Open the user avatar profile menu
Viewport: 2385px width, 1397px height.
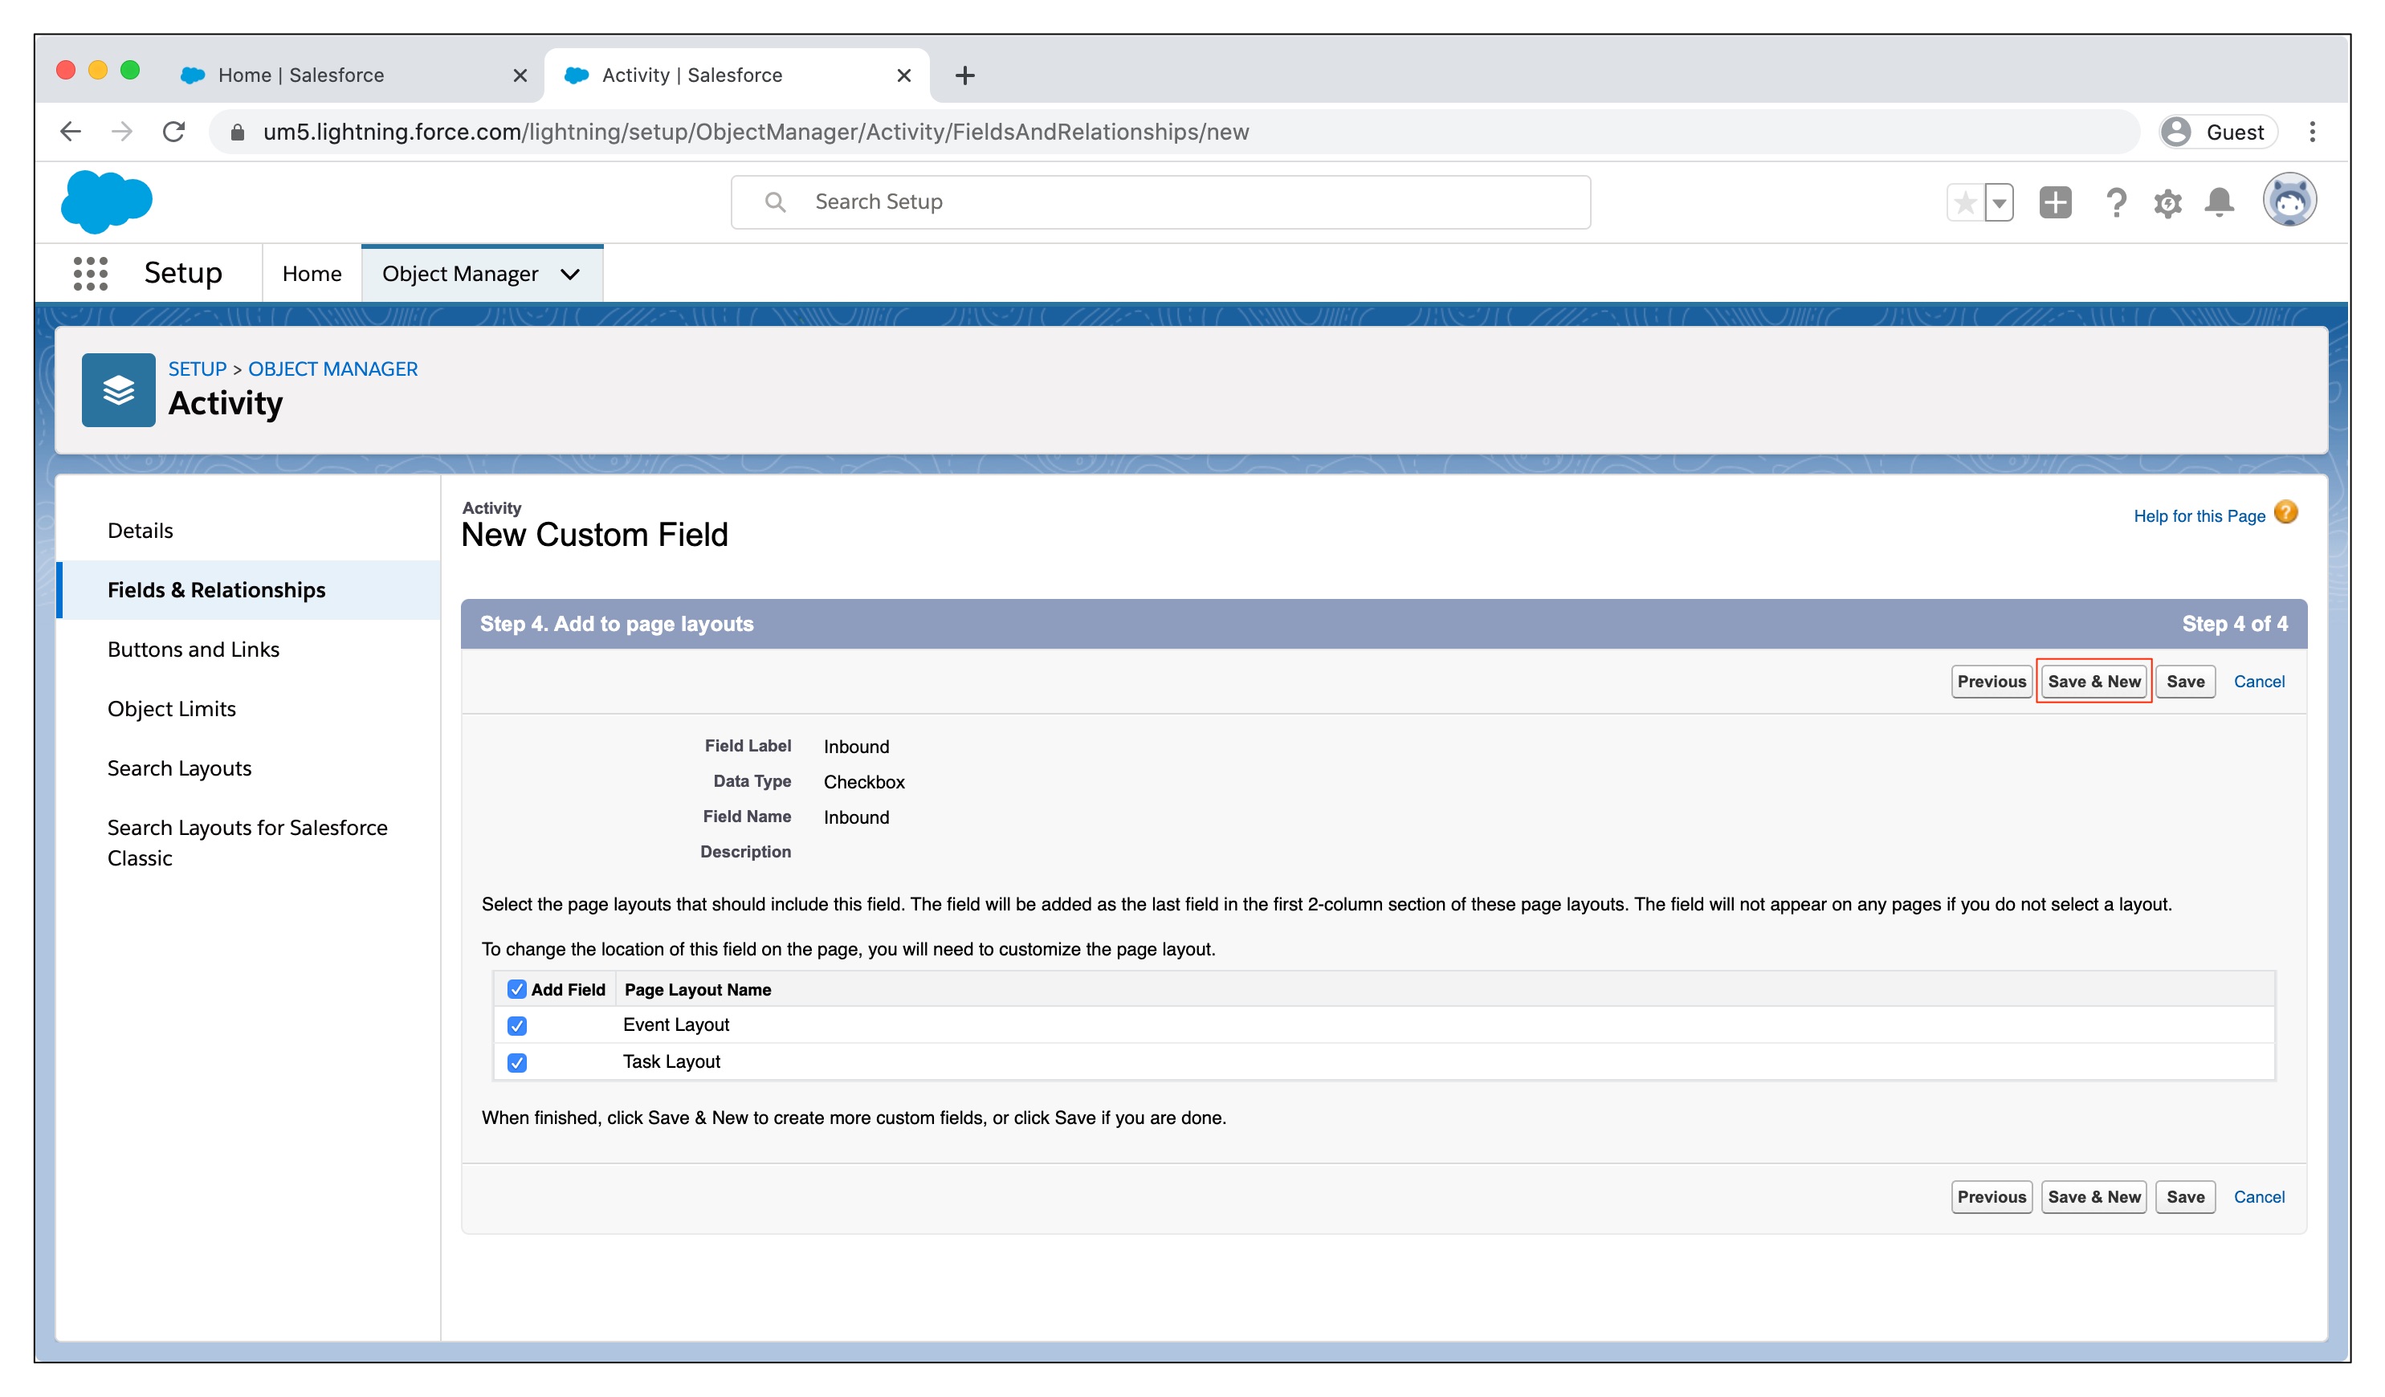[x=2289, y=201]
